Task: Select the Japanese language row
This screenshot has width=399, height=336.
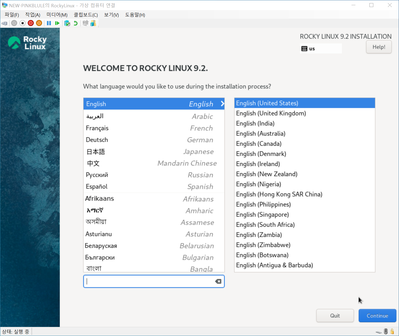Action: click(x=154, y=151)
